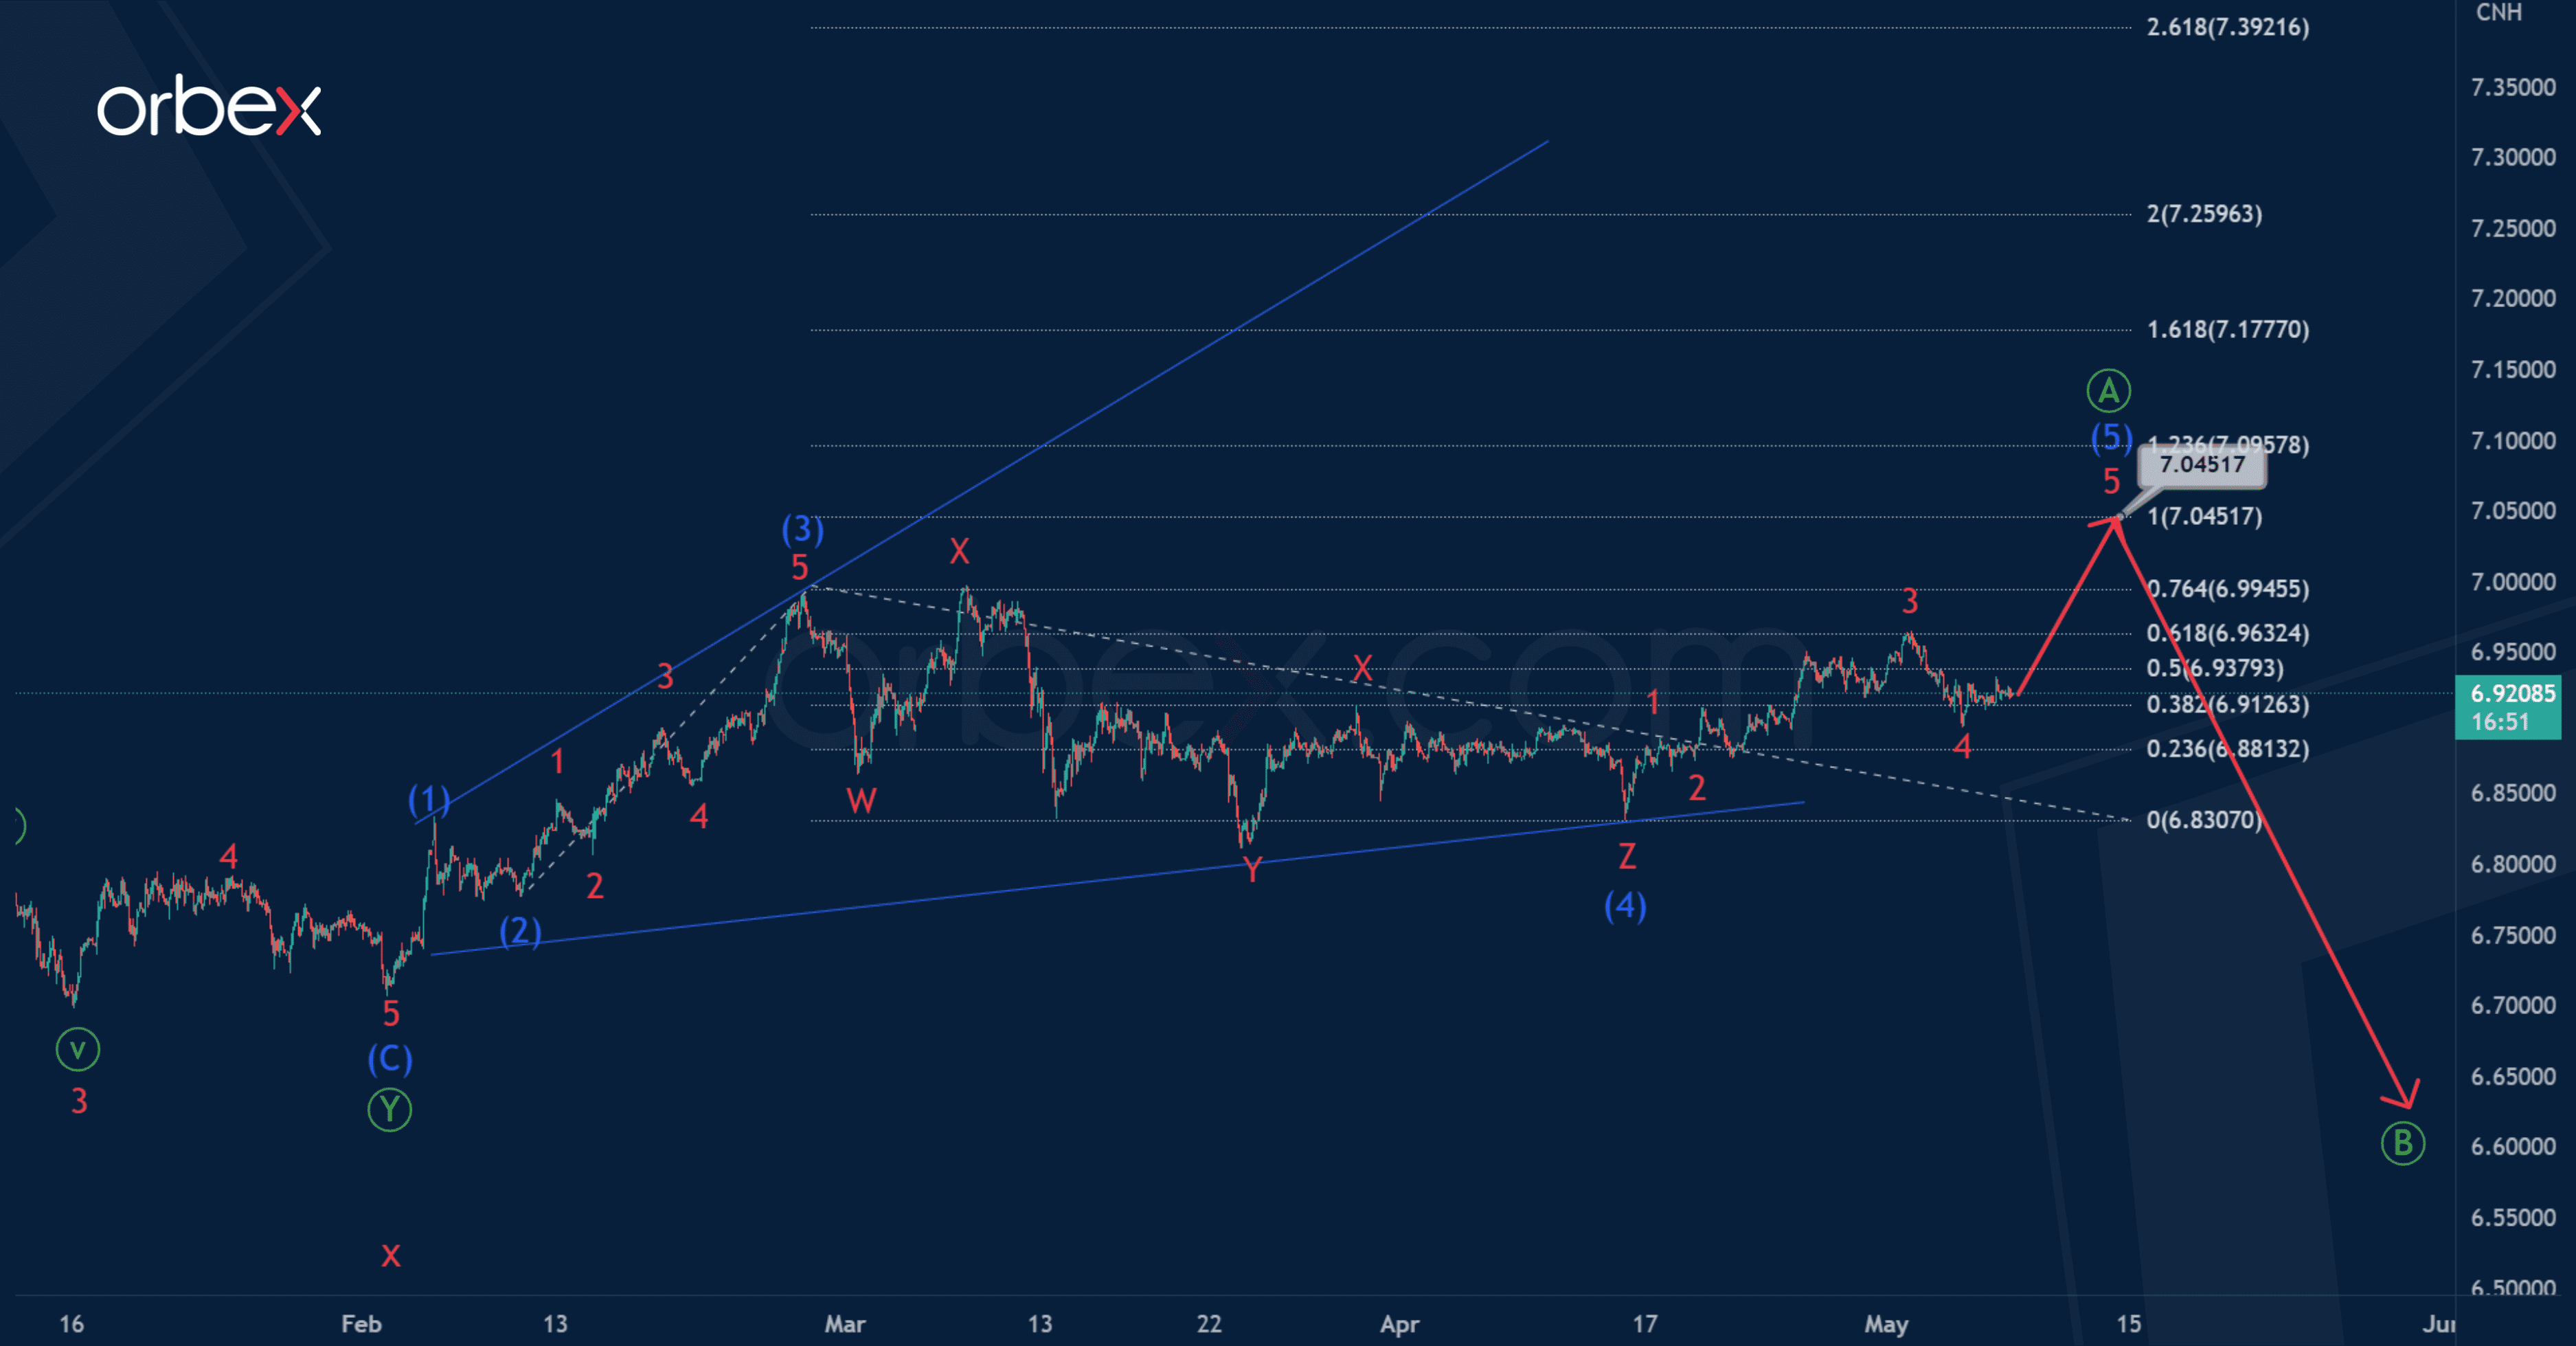Select Fibonacci level label 2(7.25963)

[2204, 214]
